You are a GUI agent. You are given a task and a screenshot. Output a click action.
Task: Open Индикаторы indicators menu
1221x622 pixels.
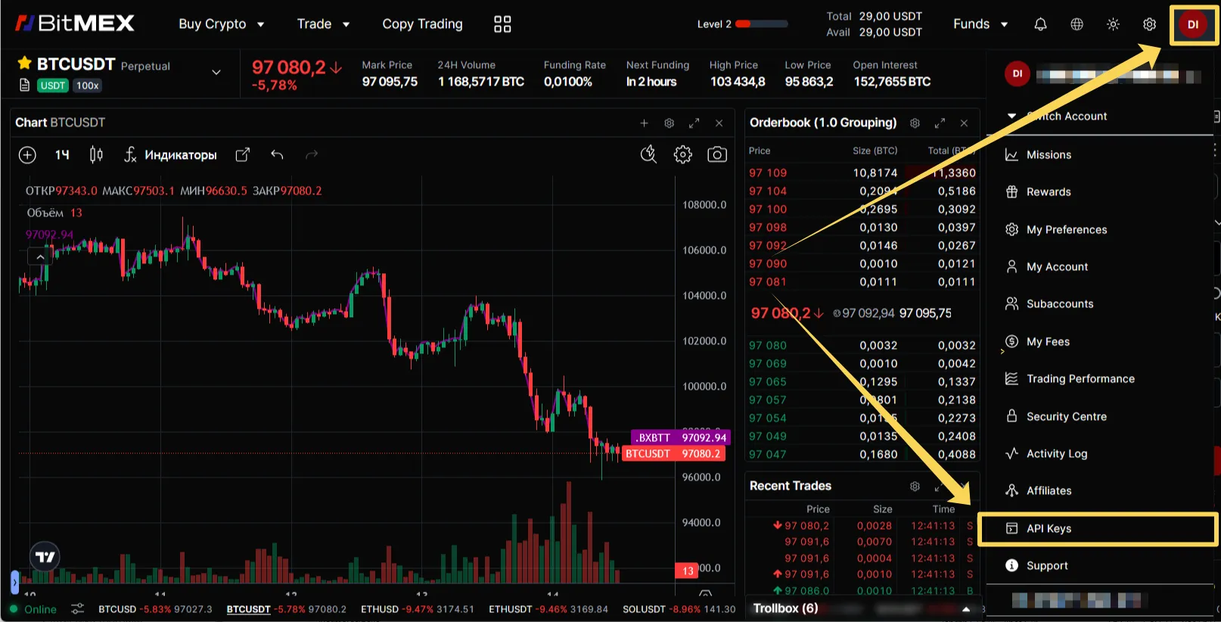171,155
